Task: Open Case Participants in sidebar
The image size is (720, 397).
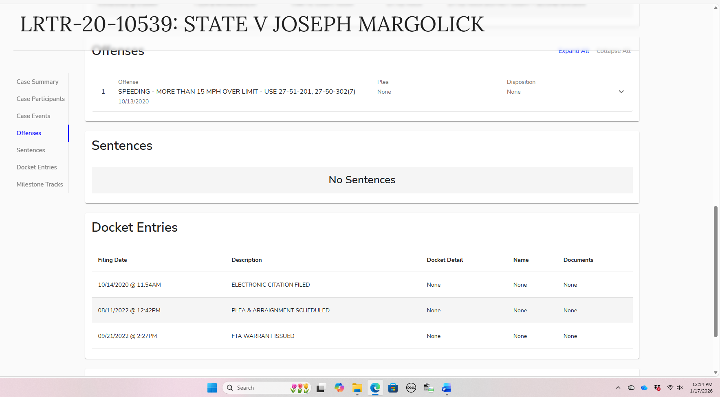Action: tap(40, 99)
